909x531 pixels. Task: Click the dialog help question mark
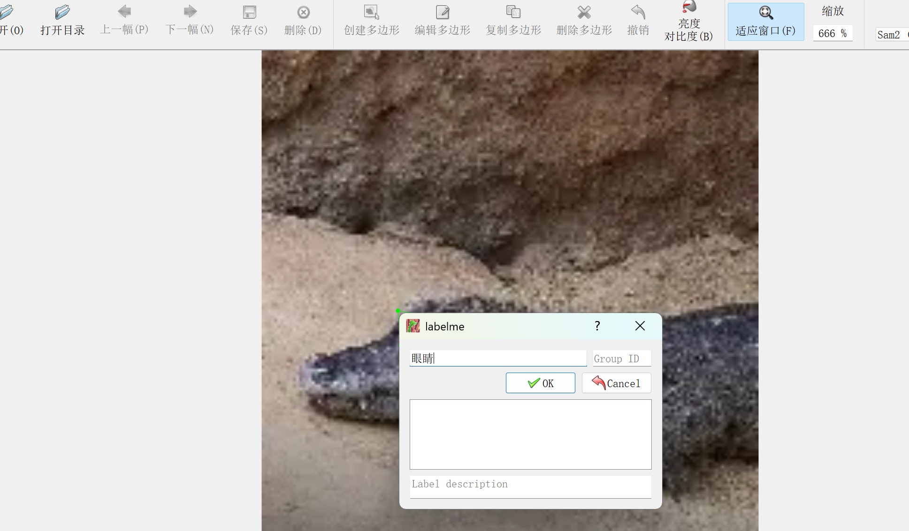(597, 326)
